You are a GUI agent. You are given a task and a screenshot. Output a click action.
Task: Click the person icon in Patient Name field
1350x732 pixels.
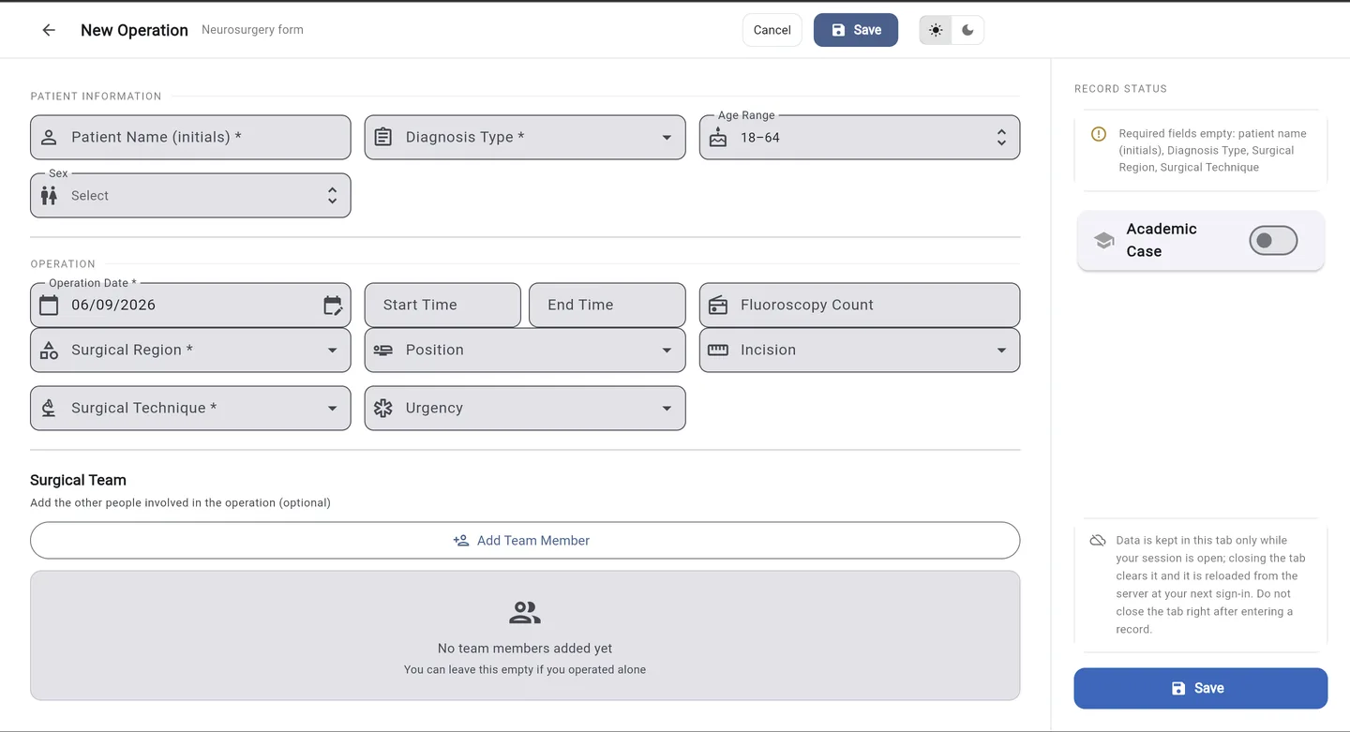pos(49,138)
